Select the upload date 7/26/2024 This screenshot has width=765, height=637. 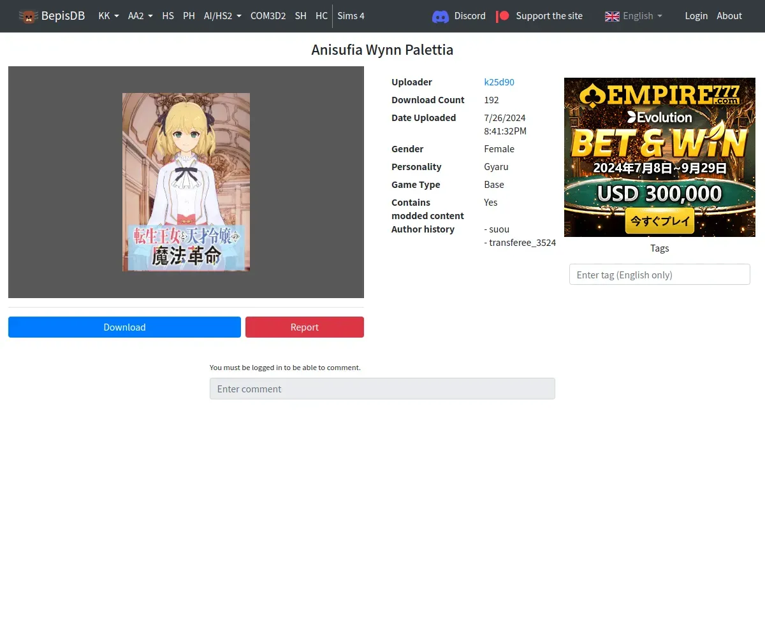coord(505,118)
